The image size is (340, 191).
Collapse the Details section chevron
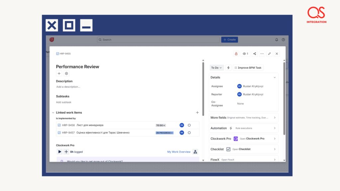(x=275, y=78)
